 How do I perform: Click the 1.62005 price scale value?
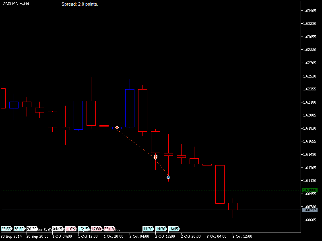click(x=310, y=115)
